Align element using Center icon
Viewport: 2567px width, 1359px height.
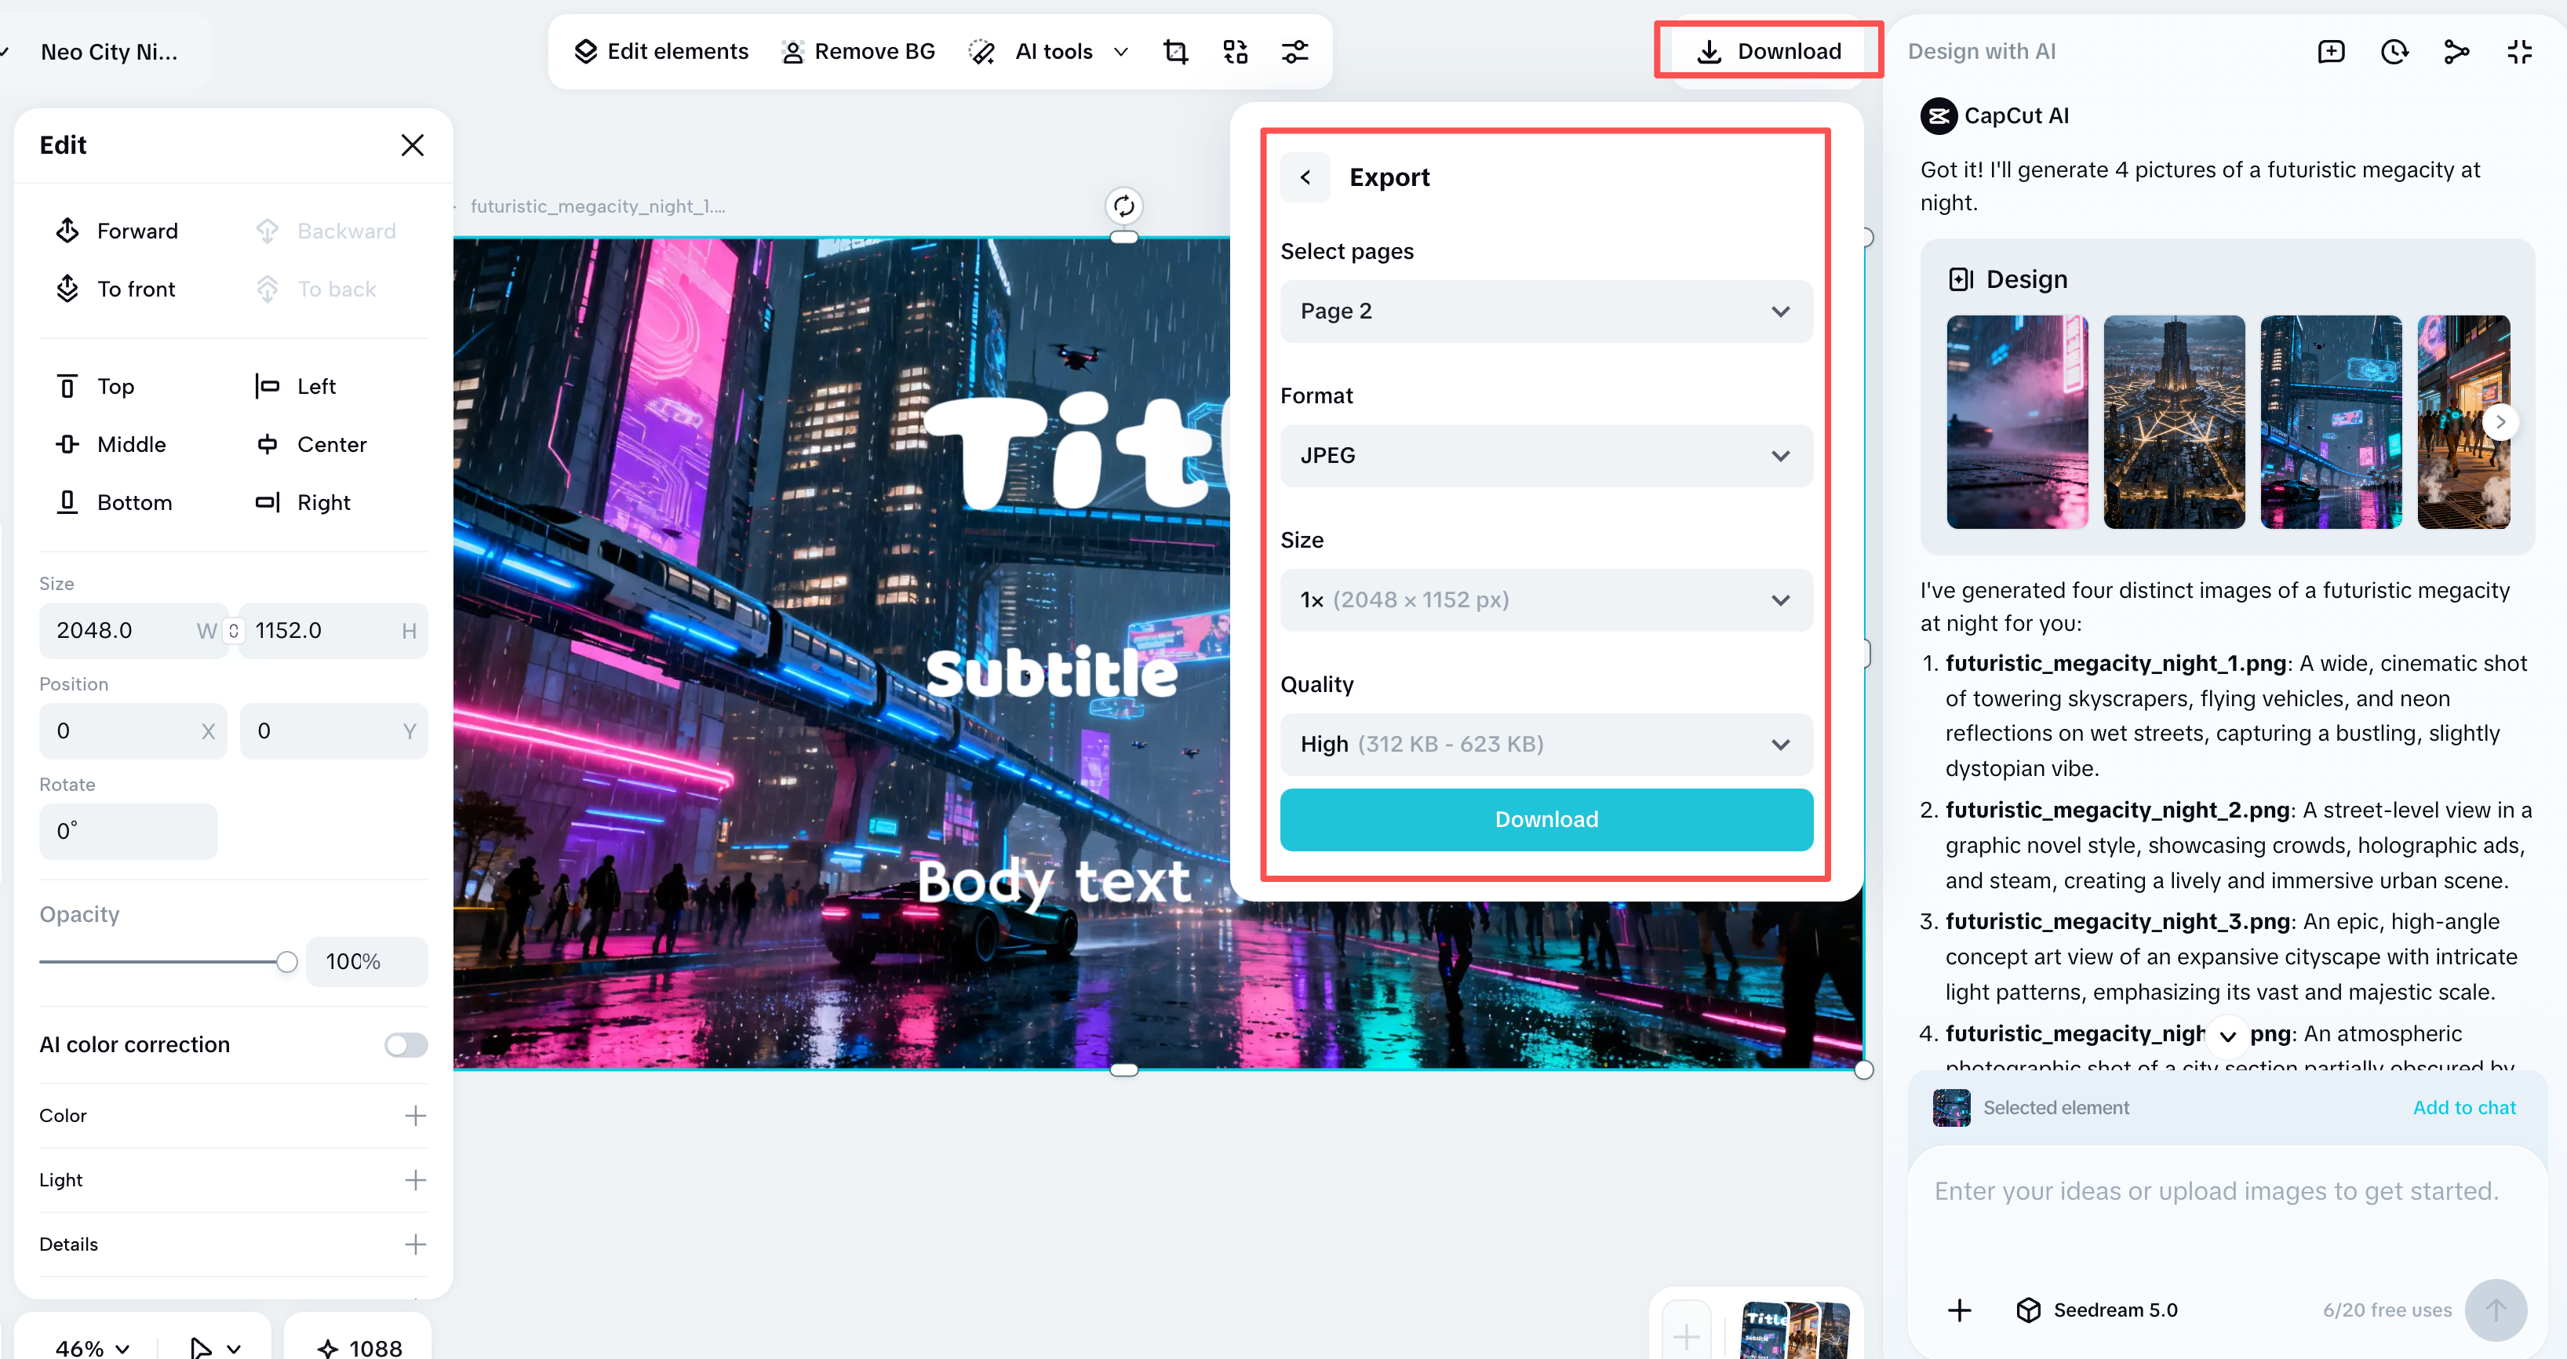click(267, 444)
